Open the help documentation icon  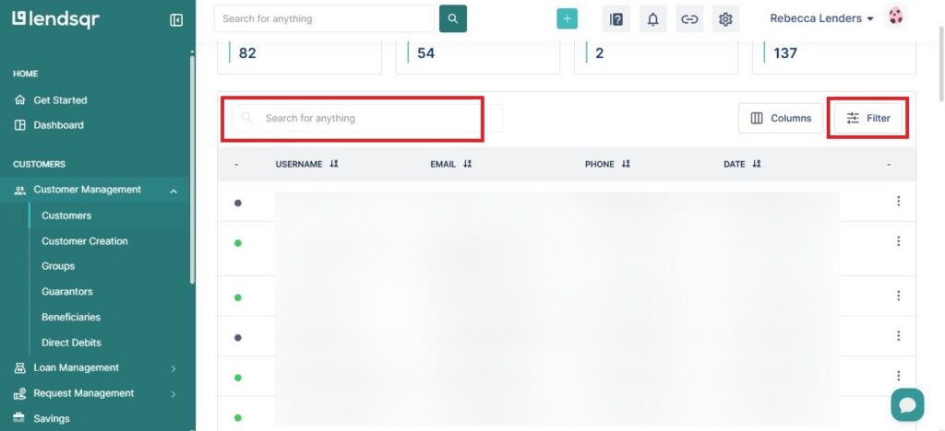pos(616,18)
